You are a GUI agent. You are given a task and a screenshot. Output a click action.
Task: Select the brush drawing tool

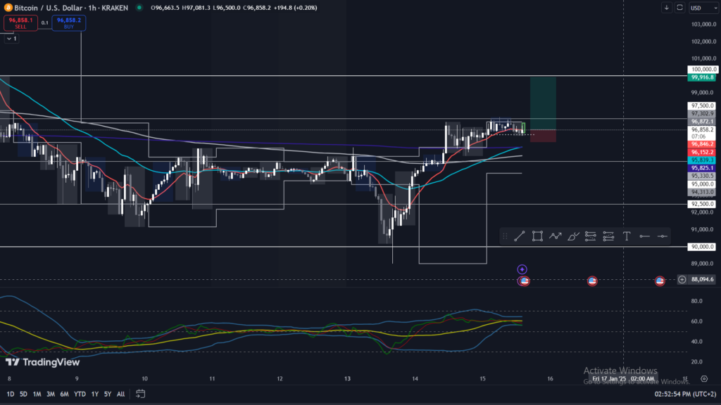coord(572,236)
